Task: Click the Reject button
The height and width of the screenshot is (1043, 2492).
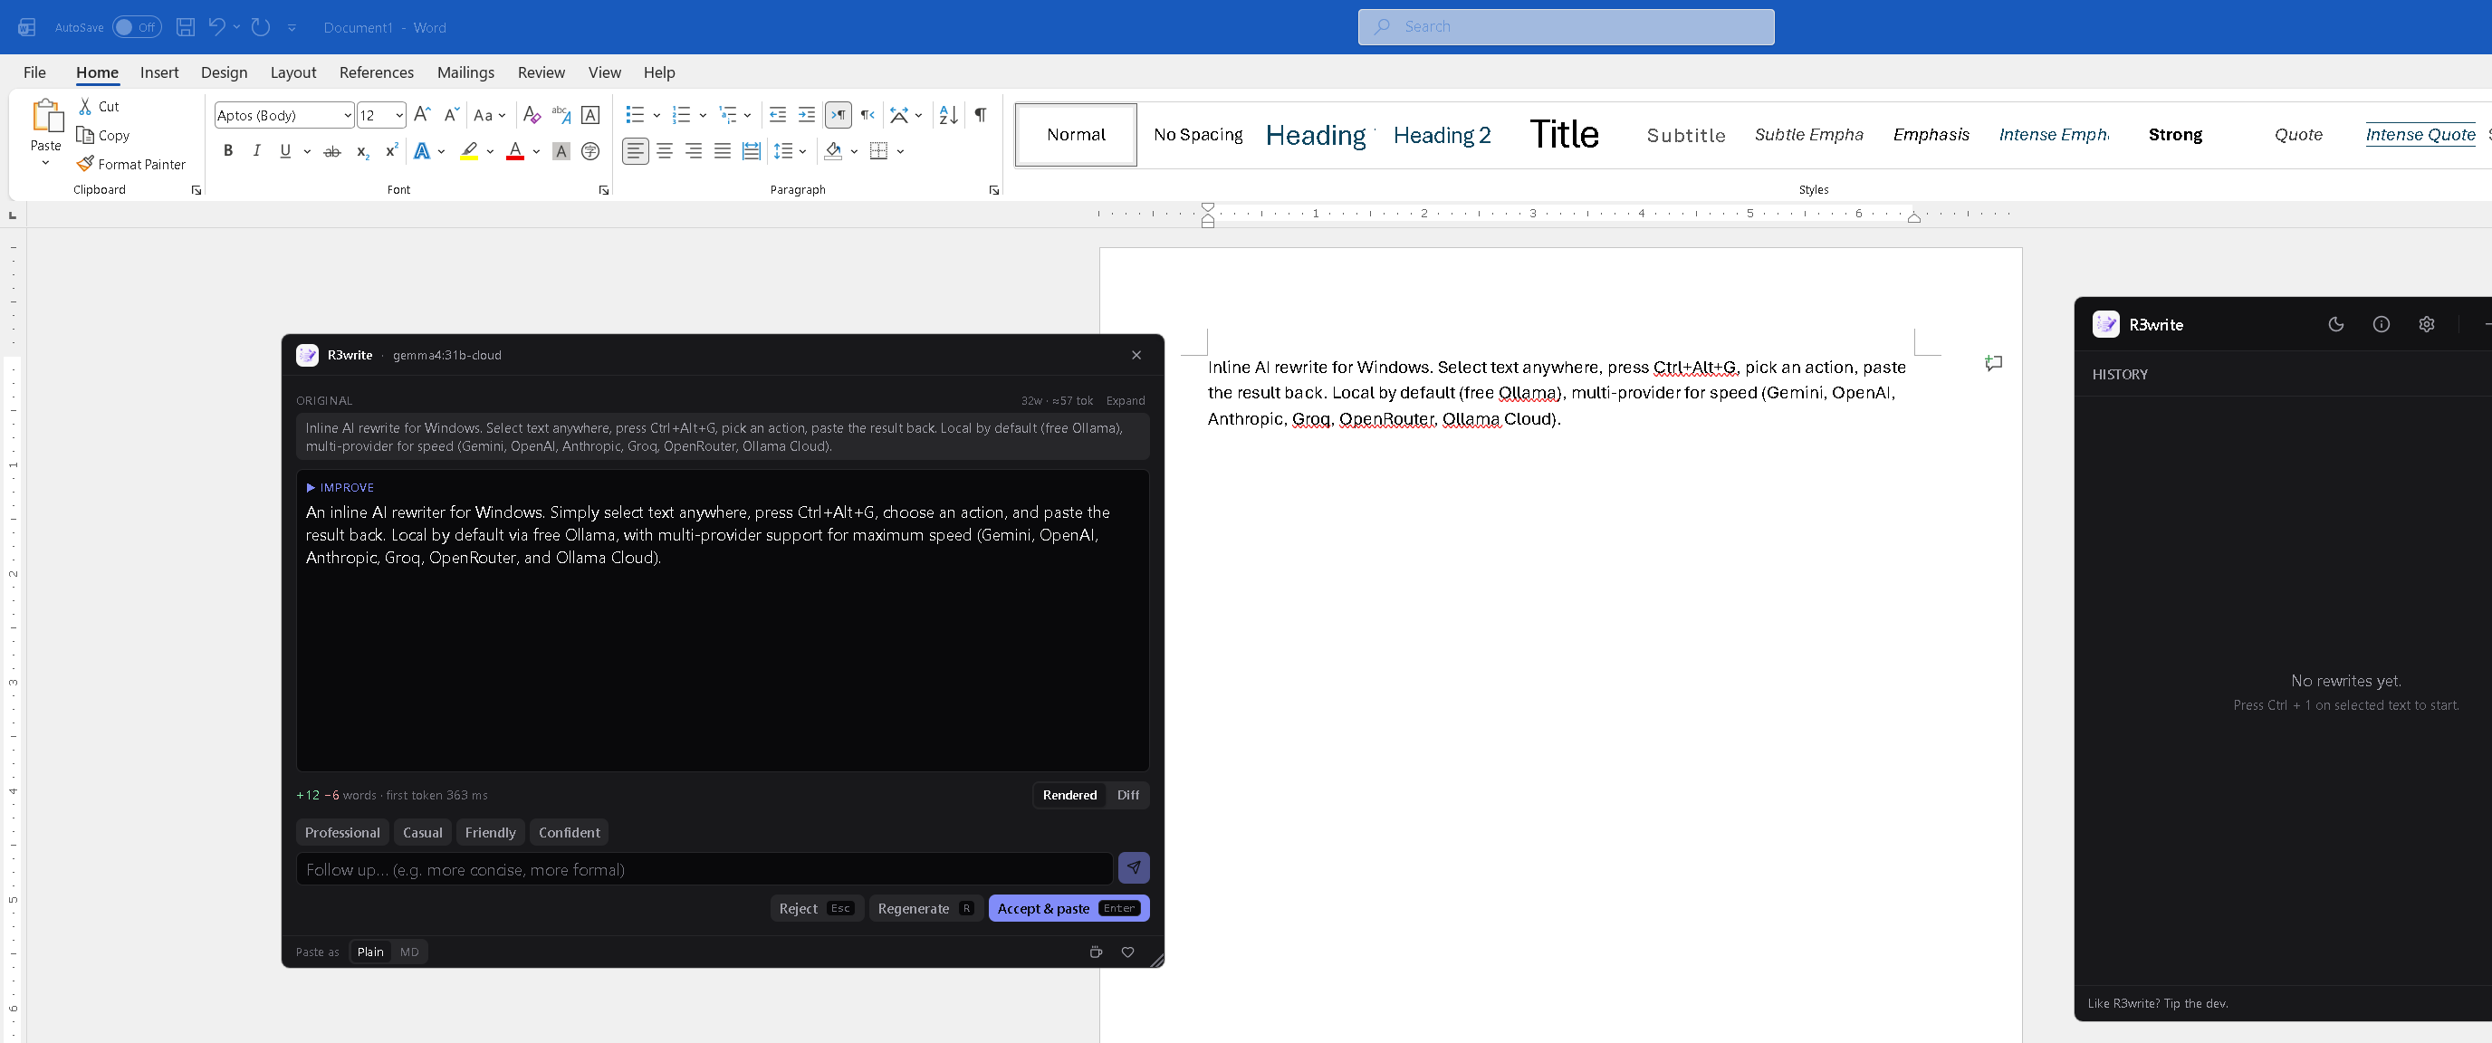Action: [816, 908]
